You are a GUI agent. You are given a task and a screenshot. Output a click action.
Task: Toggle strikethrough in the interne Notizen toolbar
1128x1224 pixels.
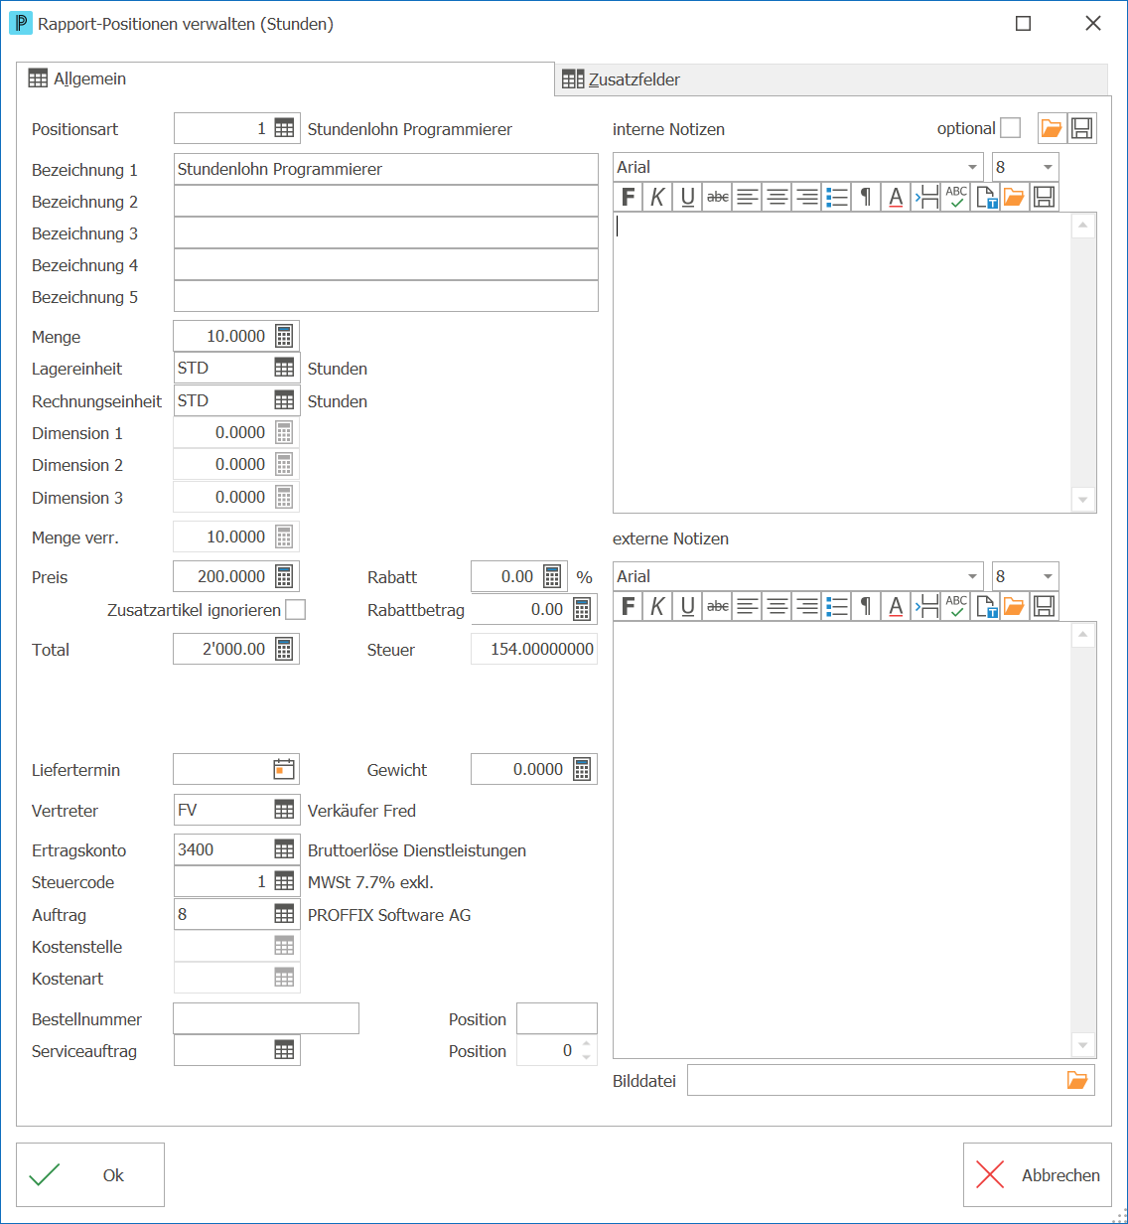pyautogui.click(x=717, y=197)
